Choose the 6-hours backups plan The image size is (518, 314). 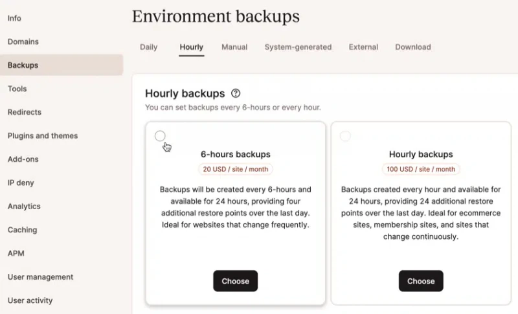coord(235,281)
